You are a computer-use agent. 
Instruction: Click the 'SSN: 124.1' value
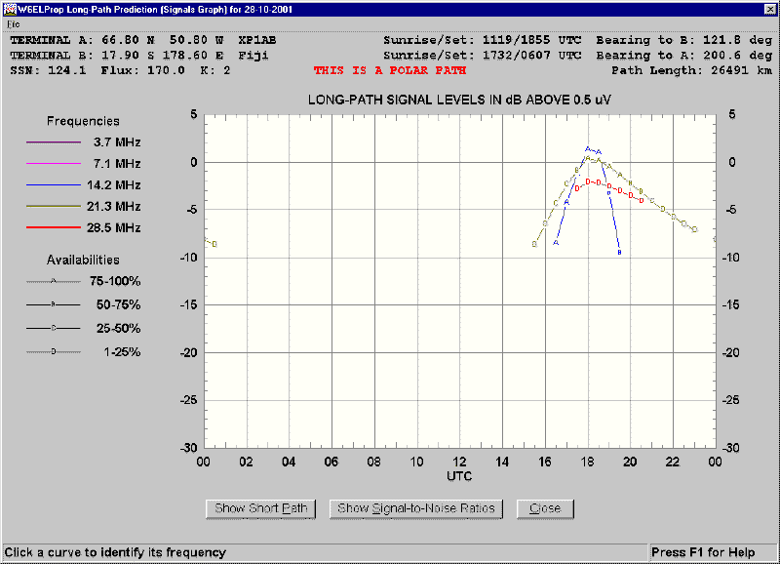(48, 70)
